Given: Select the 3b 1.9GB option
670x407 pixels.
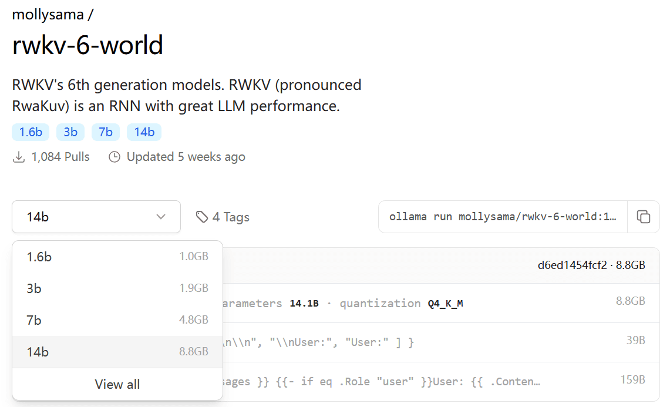Looking at the screenshot, I should point(117,288).
